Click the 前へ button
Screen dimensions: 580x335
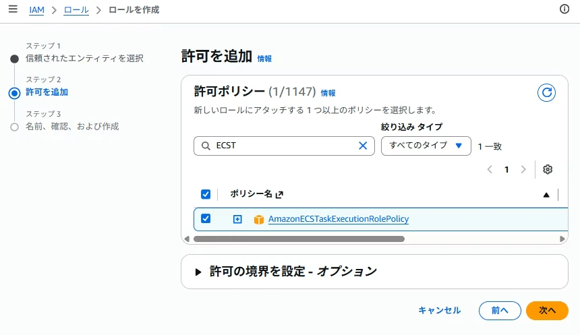point(500,311)
